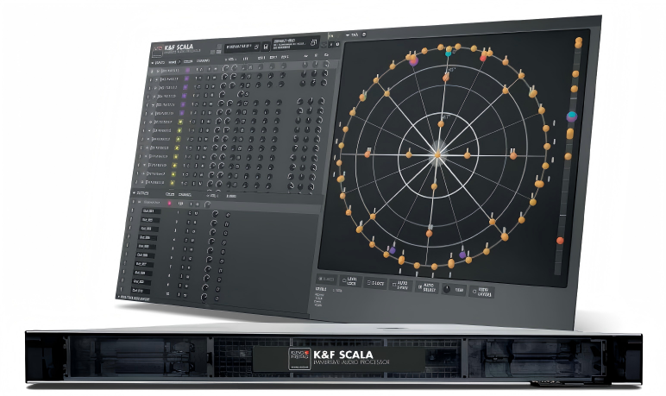The height and width of the screenshot is (396, 666).
Task: Select the red sound object on the outer ring
Action: point(483,59)
